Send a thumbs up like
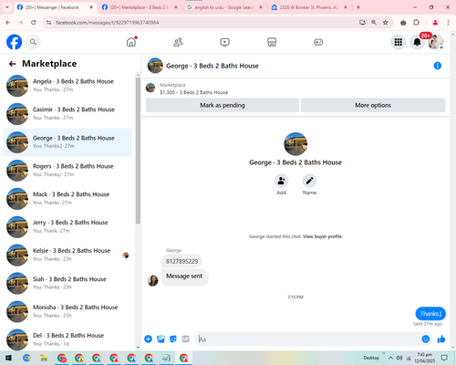The image size is (456, 365). [x=441, y=339]
